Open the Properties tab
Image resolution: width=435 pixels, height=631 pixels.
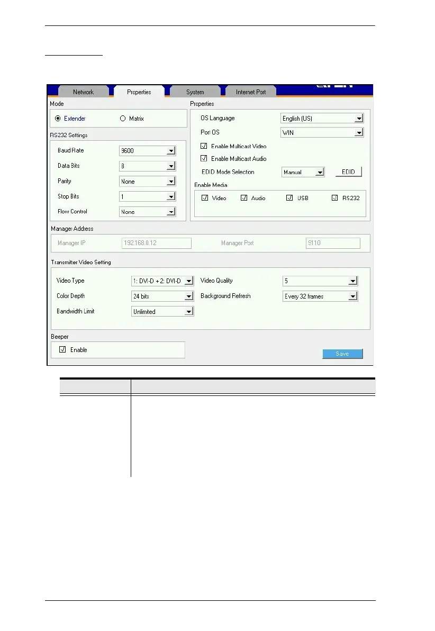[139, 92]
